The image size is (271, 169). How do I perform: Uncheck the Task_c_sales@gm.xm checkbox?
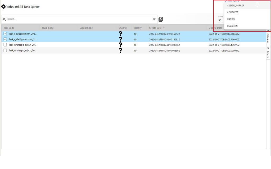pos(5,34)
